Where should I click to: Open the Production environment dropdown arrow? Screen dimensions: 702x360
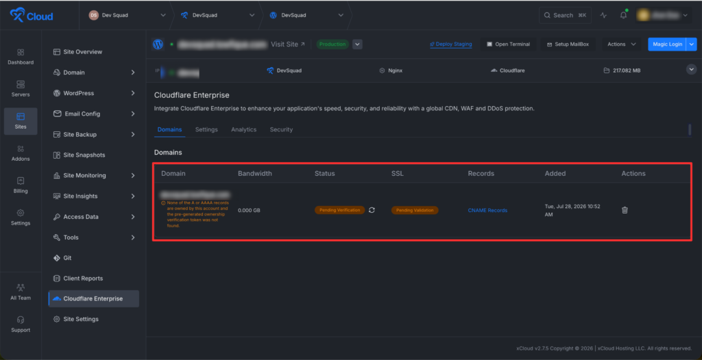(x=357, y=44)
